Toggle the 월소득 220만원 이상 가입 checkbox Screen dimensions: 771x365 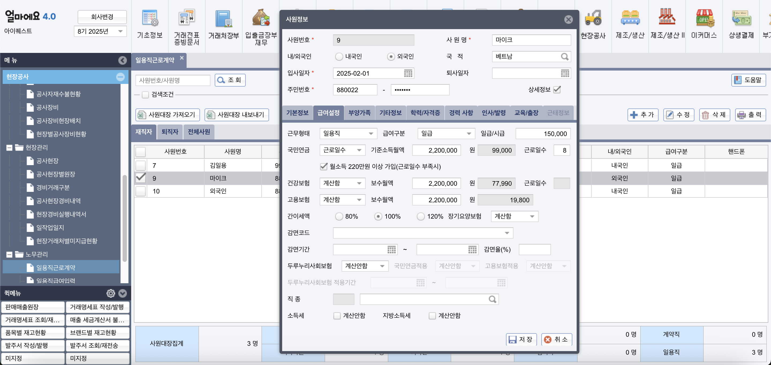[x=324, y=167]
